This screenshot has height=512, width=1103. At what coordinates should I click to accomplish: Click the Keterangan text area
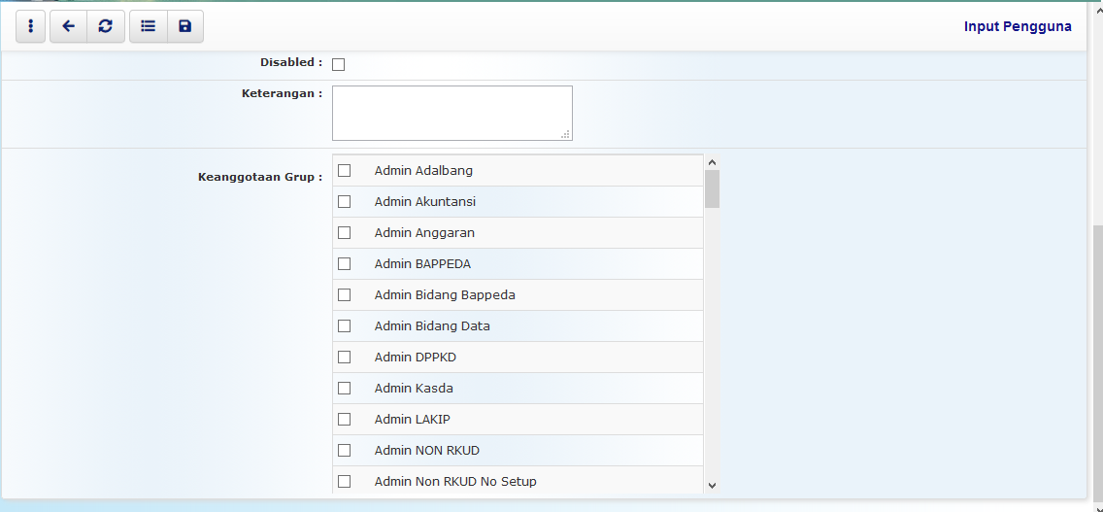[x=451, y=113]
